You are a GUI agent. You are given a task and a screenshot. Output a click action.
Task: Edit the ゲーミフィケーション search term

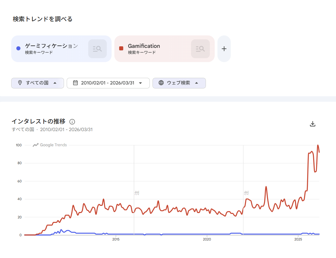[x=51, y=46]
